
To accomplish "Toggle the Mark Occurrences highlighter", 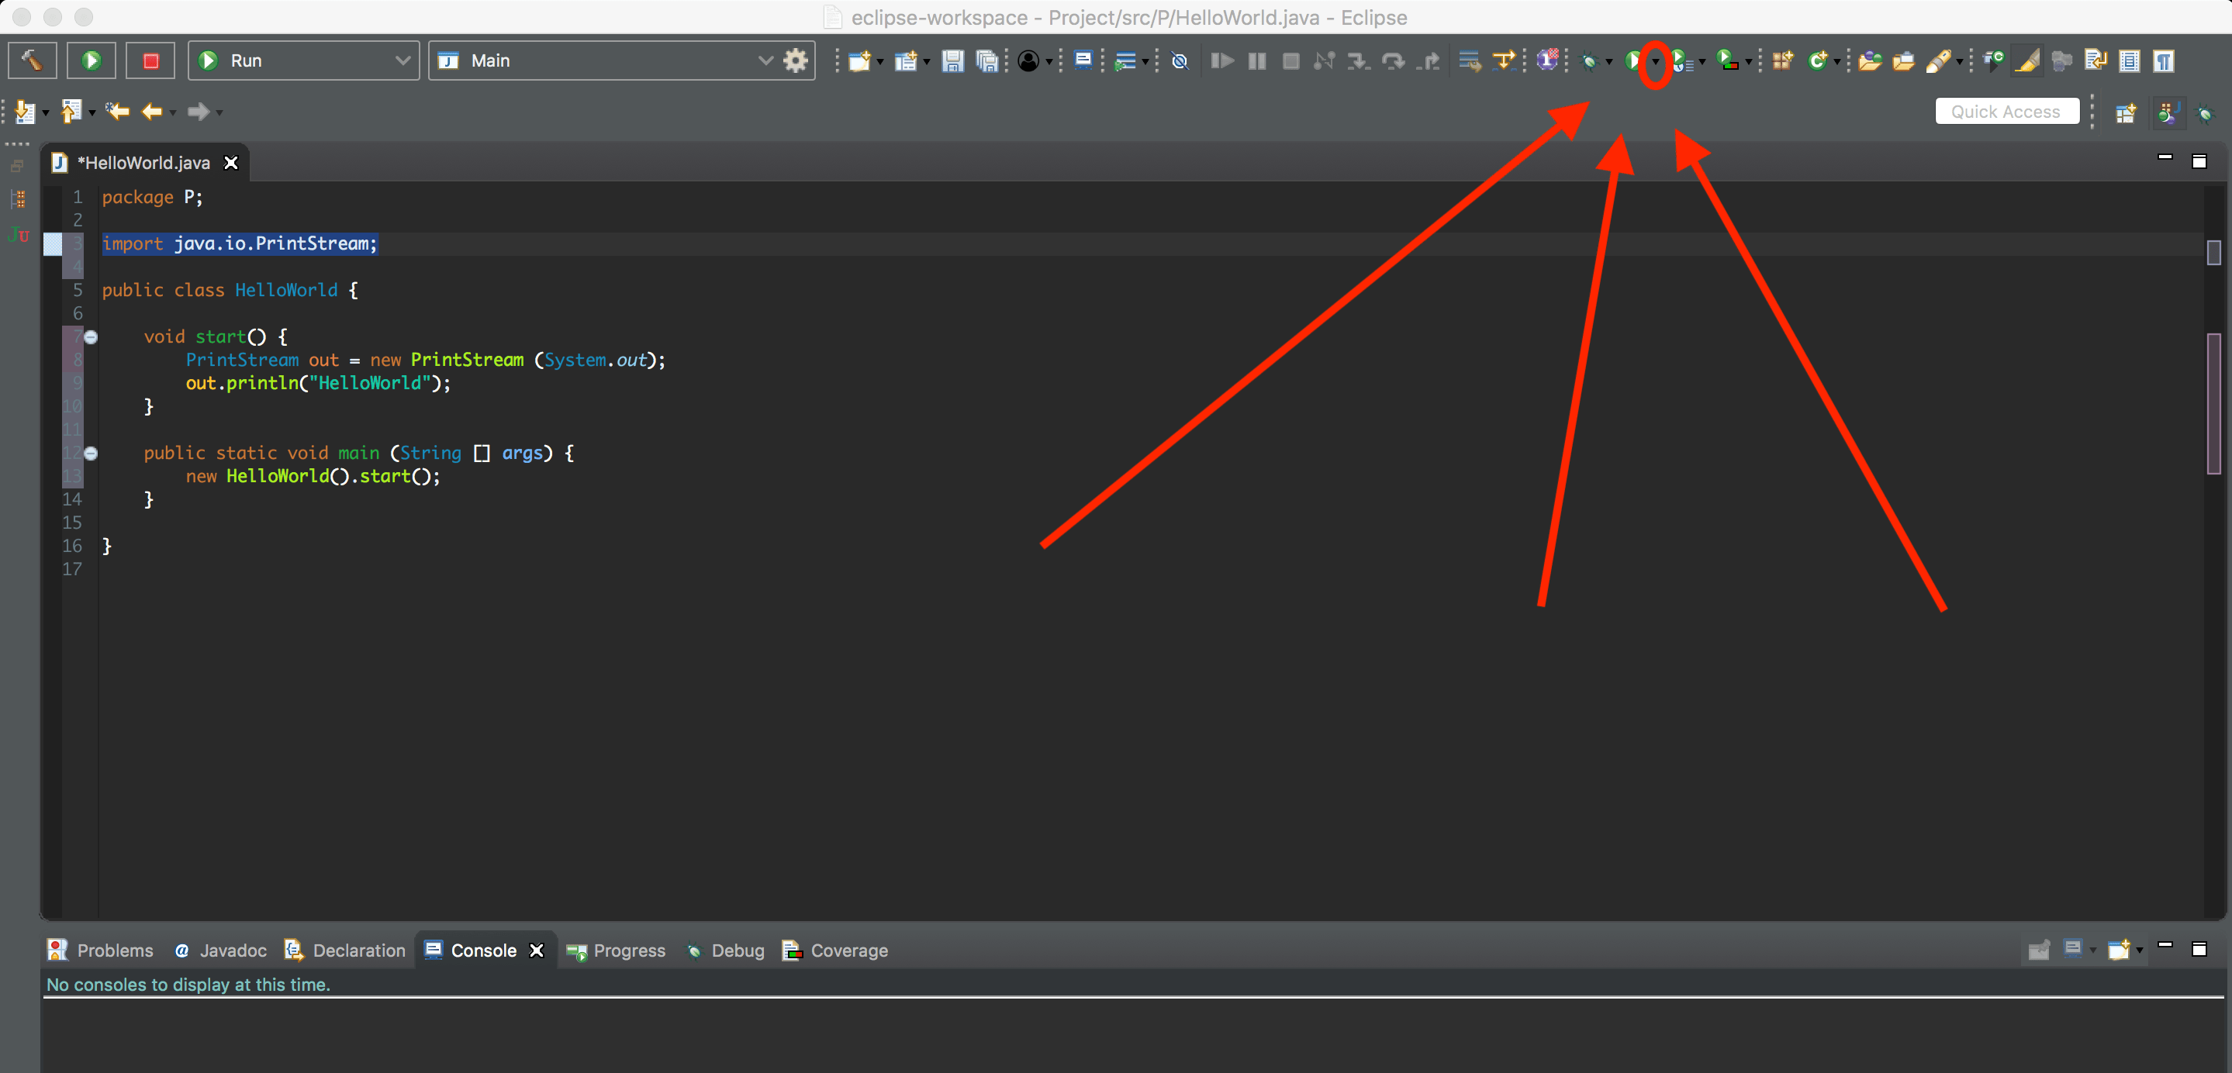I will 2027,60.
